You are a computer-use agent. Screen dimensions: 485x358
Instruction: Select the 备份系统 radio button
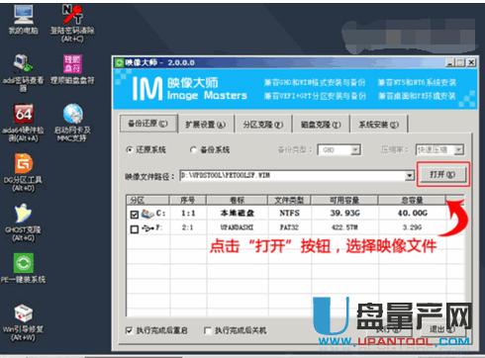[x=193, y=150]
